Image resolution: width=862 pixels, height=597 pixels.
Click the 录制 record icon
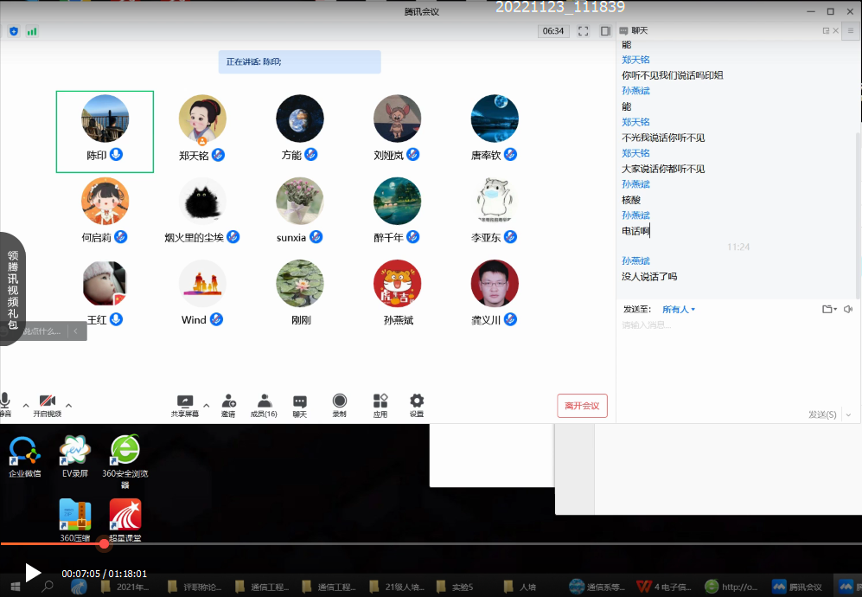[x=340, y=402]
